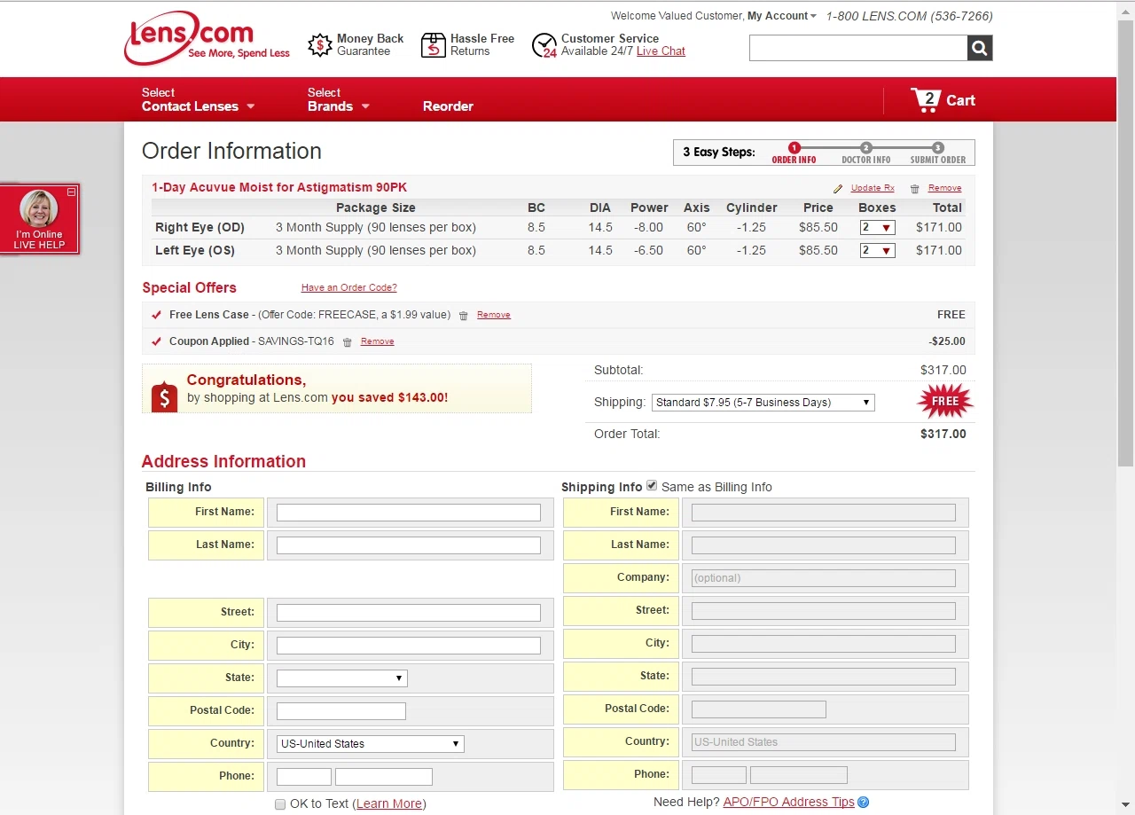
Task: Click Remove link for Acuvue Moist product
Action: point(944,188)
